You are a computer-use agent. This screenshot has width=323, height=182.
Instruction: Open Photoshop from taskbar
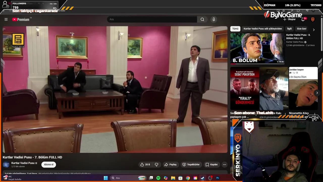[218, 178]
